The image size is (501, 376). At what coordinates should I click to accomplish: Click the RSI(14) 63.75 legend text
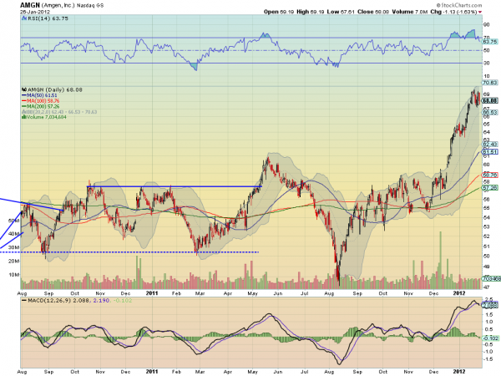(x=48, y=18)
